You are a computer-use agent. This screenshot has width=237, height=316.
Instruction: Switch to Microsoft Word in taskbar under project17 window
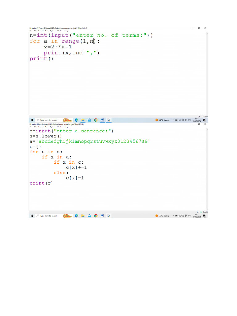click(x=102, y=120)
